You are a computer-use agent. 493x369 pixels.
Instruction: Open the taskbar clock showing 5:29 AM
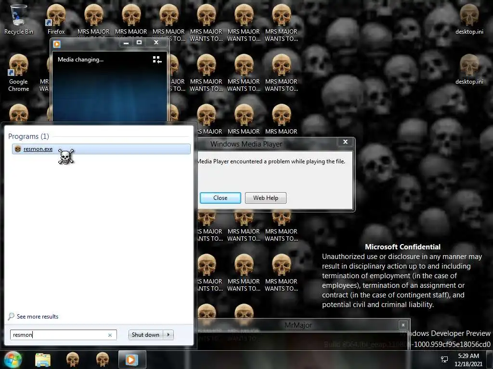click(x=468, y=359)
